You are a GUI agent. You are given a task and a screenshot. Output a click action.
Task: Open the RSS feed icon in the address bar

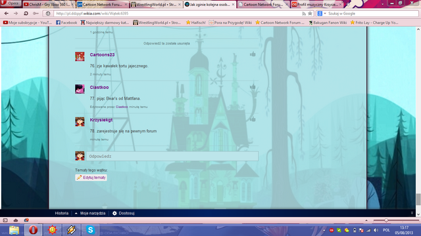pyautogui.click(x=304, y=13)
